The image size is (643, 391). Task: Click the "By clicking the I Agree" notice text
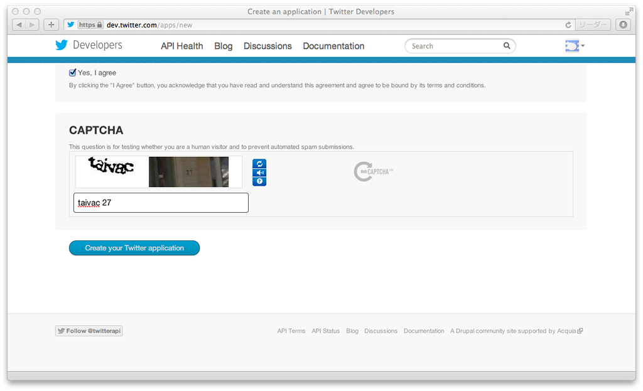point(277,85)
